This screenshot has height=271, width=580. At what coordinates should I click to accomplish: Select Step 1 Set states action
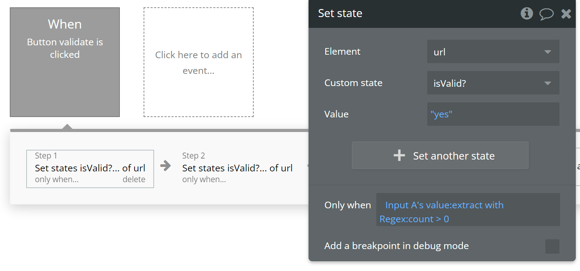pyautogui.click(x=90, y=168)
